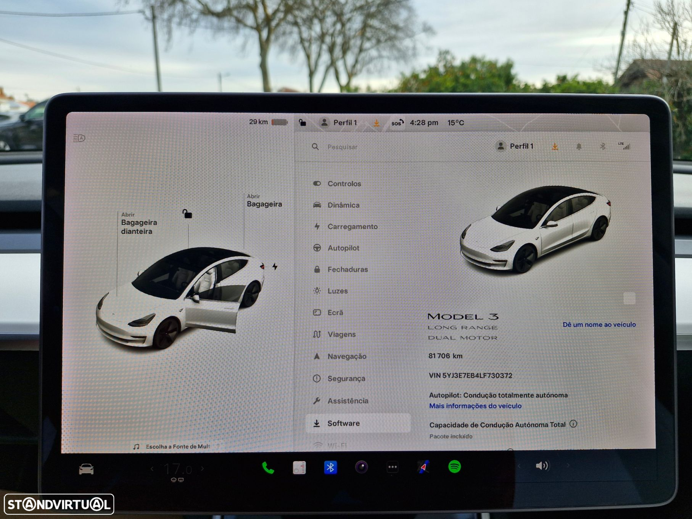Lower volume with left chevron
Screen dimensions: 692x519
[x=518, y=466]
